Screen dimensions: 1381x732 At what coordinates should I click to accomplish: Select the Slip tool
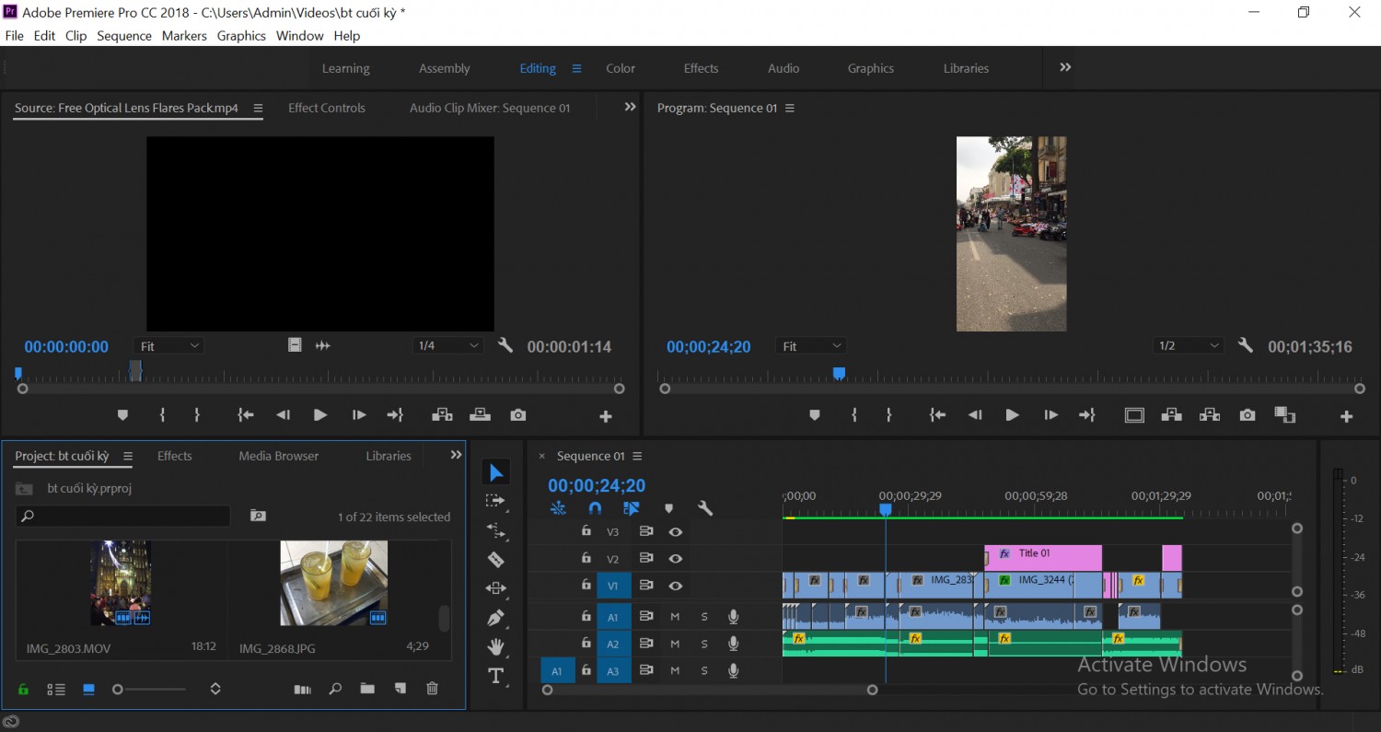click(496, 587)
